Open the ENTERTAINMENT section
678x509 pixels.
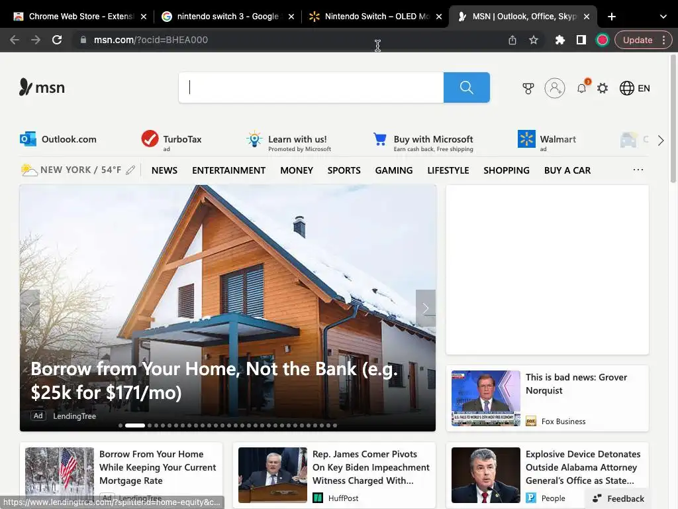(228, 170)
